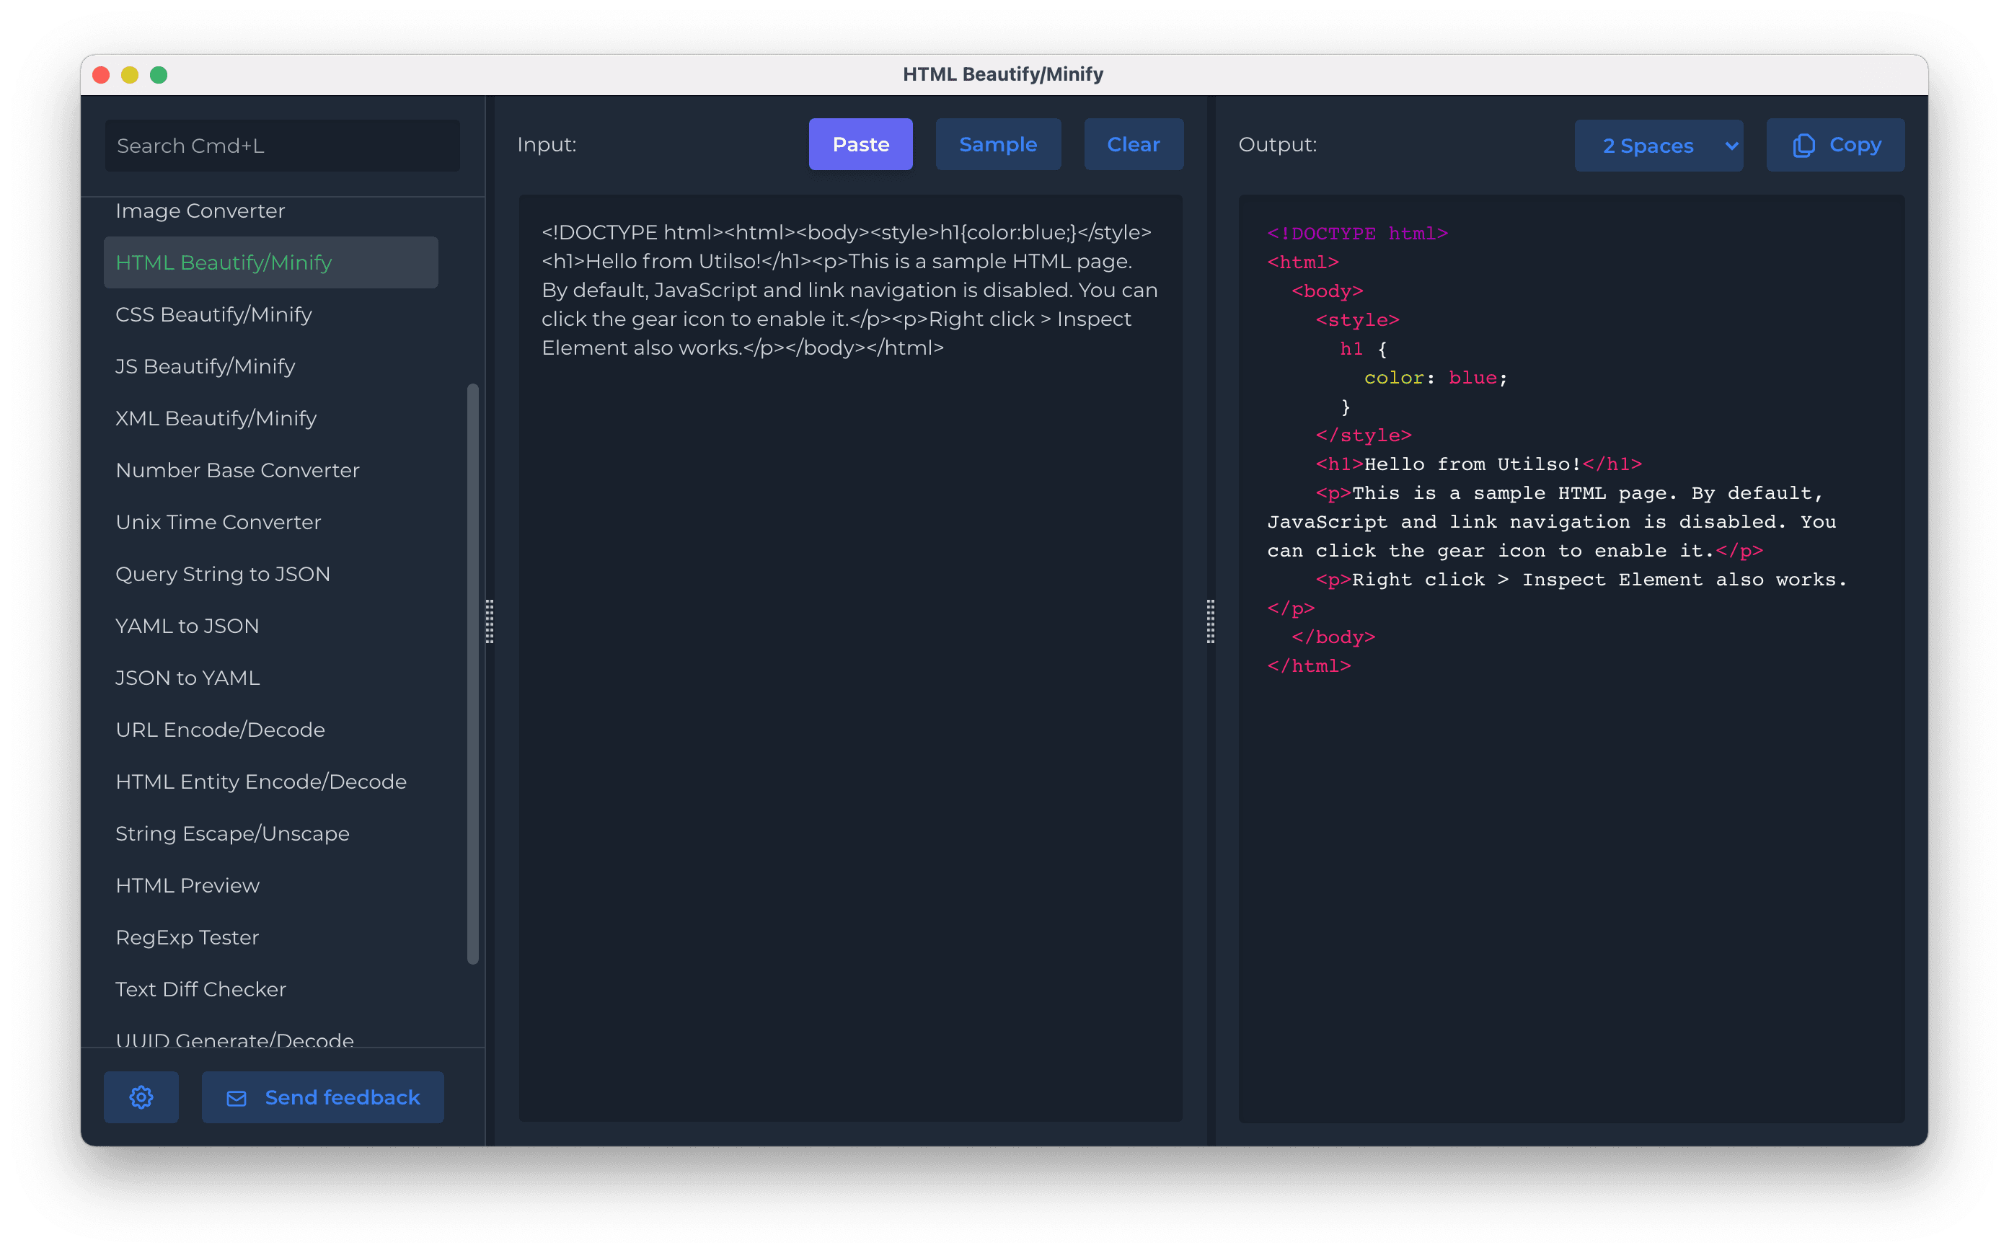Switch to JS Beautify/Minify
Viewport: 2009px width, 1253px height.
[x=205, y=366]
